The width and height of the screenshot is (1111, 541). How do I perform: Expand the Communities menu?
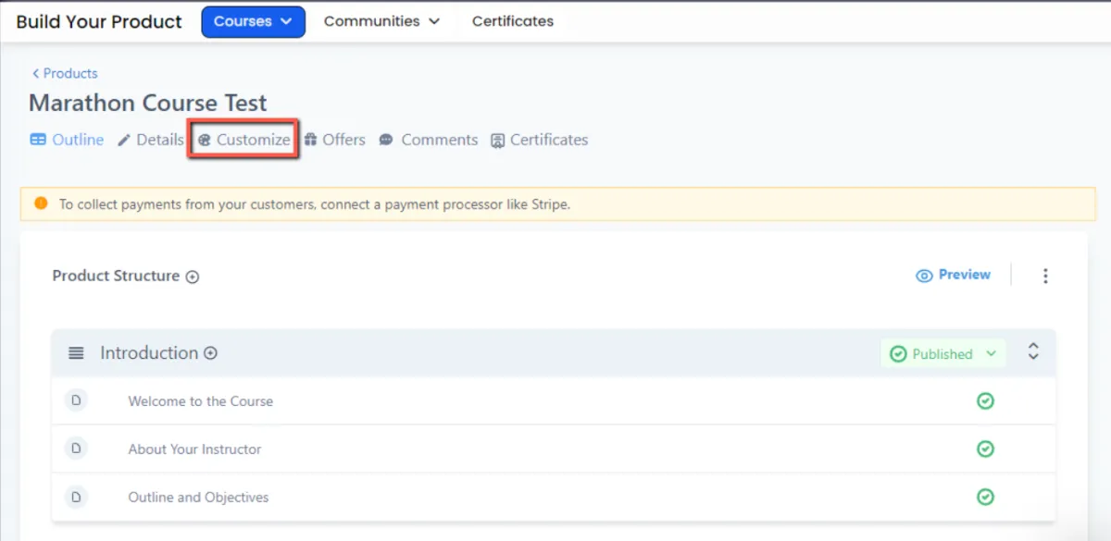point(381,21)
